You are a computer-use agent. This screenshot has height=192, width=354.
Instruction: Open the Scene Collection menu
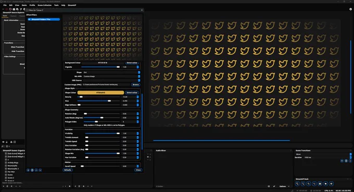click(x=44, y=5)
